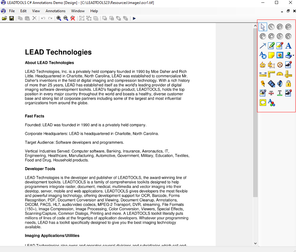This screenshot has height=252, width=296.
Task: Select the blue arrow Pointer annotation tool
Action: (263, 46)
